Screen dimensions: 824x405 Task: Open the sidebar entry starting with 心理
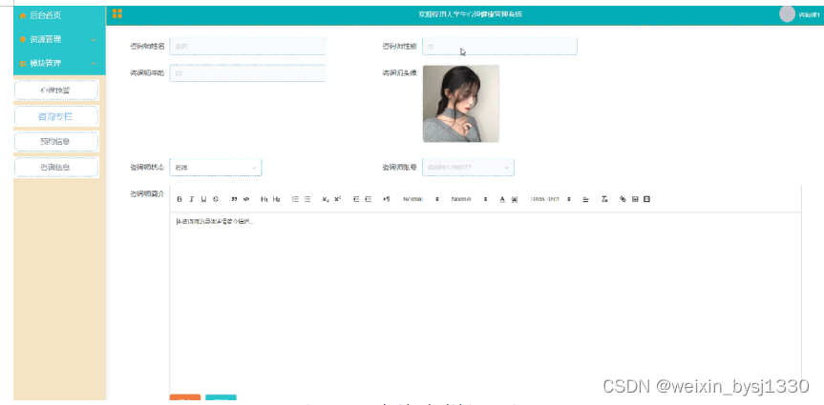point(56,91)
